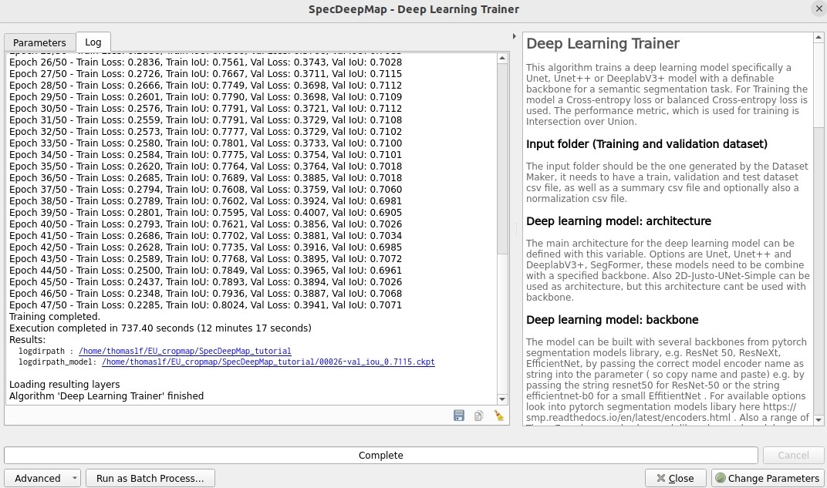Viewport: 827px width, 488px height.
Task: Open the logdirpath SpecDeepMap_tutorial link
Action: pyautogui.click(x=184, y=351)
